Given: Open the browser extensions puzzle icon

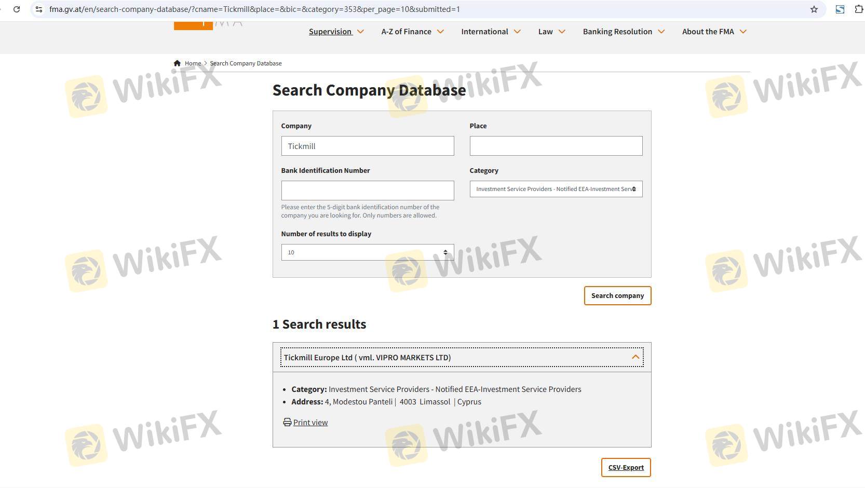Looking at the screenshot, I should point(858,9).
